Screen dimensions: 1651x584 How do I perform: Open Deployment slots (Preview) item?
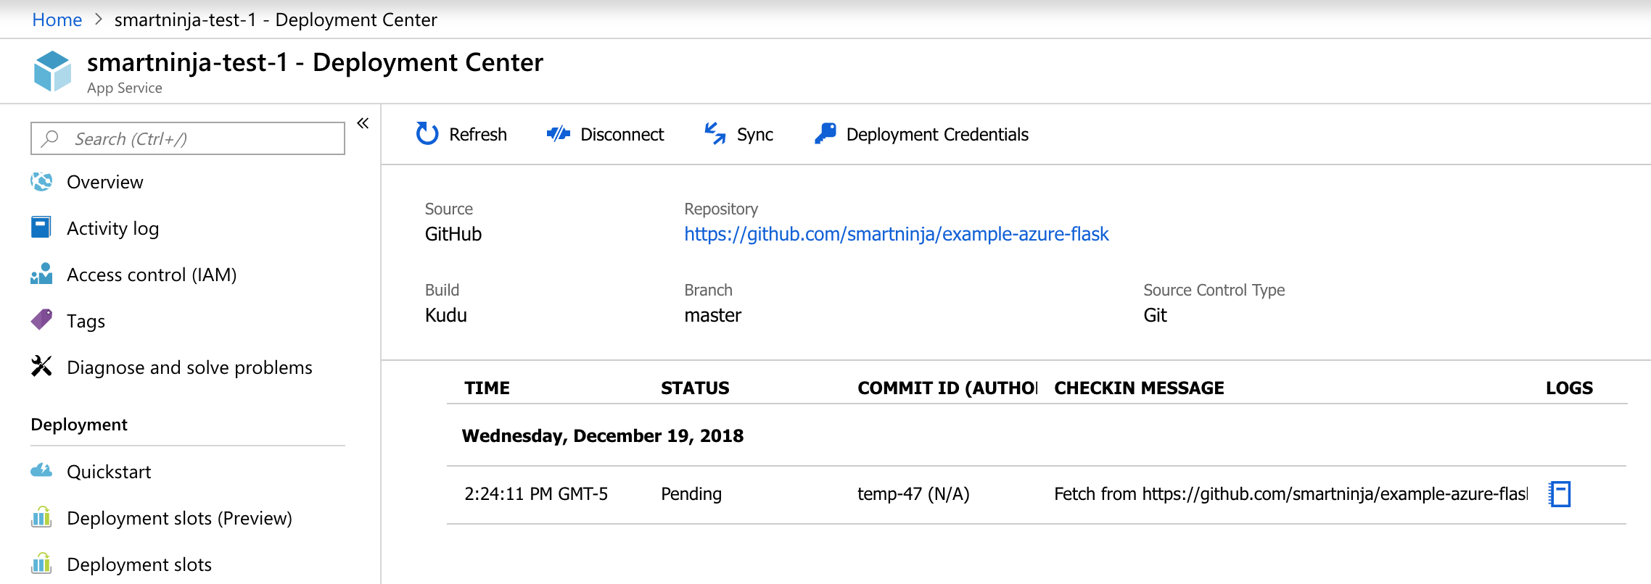click(179, 518)
